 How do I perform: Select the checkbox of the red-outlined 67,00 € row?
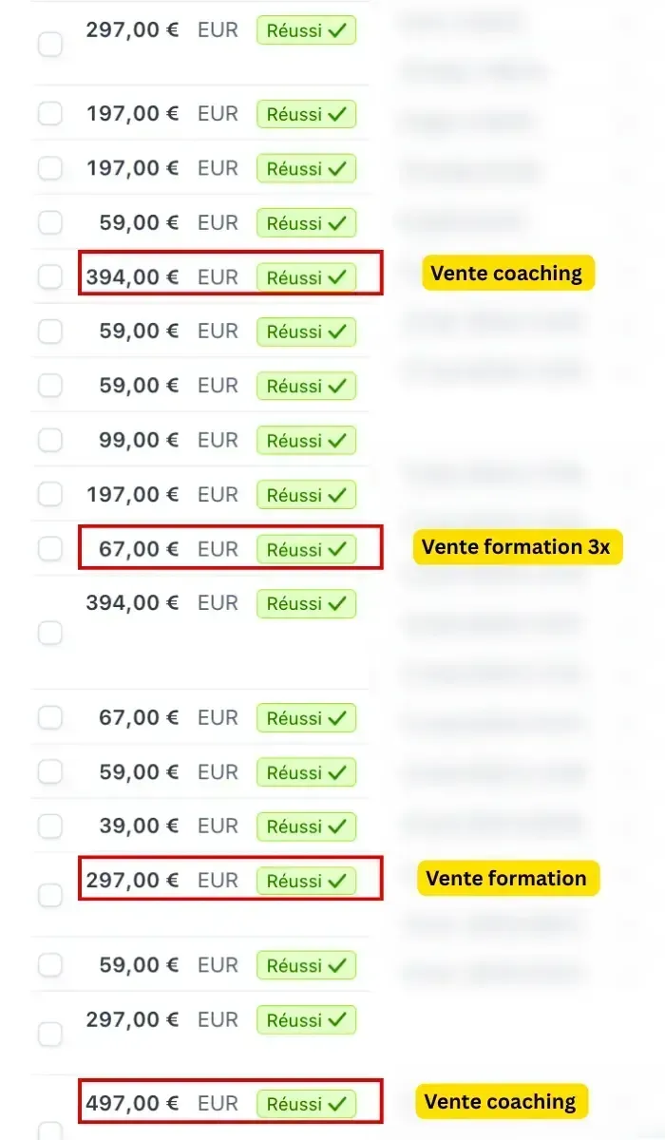(49, 548)
